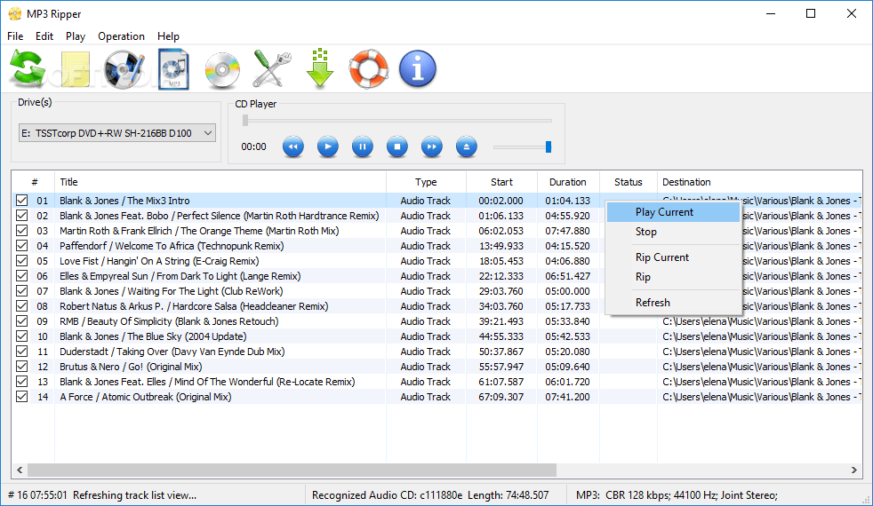Click the Duration column header
873x506 pixels.
pyautogui.click(x=568, y=182)
